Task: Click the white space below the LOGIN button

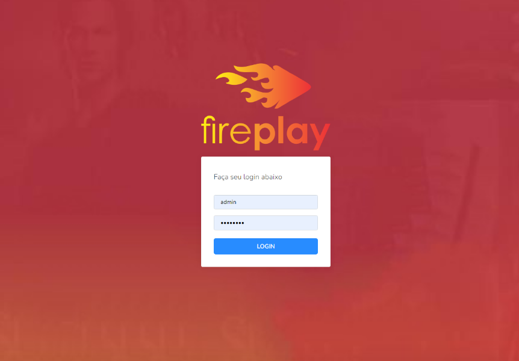Action: coord(266,261)
